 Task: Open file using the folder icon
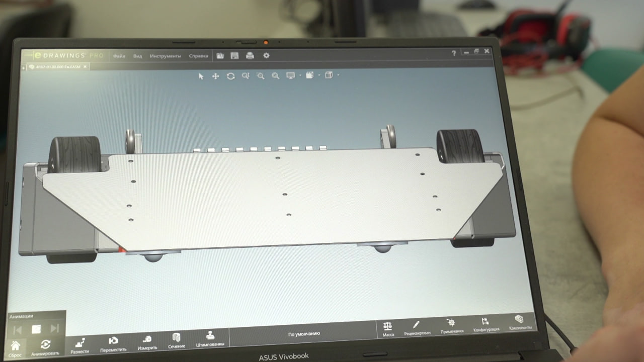click(220, 56)
